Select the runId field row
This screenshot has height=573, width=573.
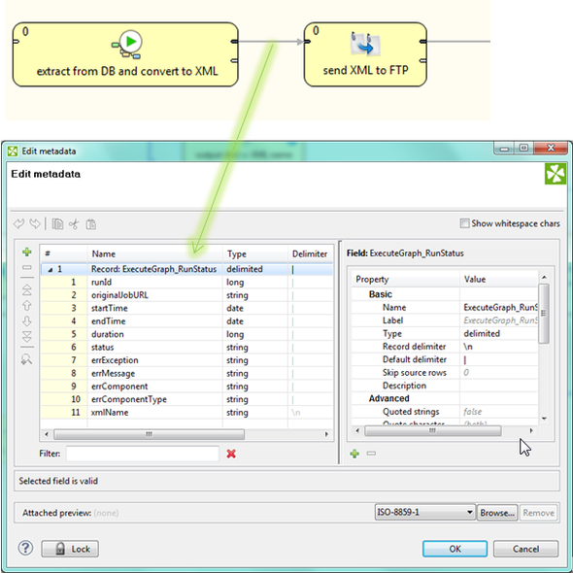point(186,282)
